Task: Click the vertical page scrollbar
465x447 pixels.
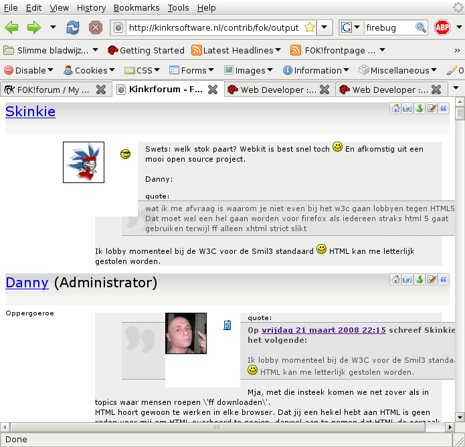Action: [x=460, y=267]
